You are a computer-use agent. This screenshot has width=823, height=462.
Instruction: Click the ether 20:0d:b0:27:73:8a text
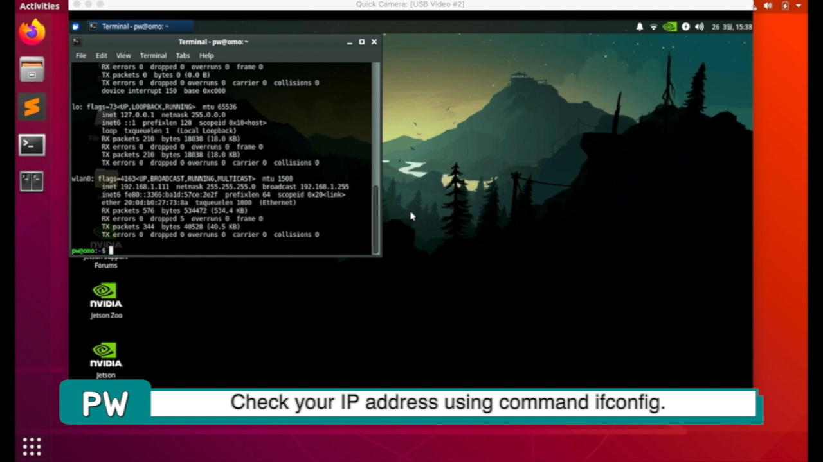tap(145, 203)
